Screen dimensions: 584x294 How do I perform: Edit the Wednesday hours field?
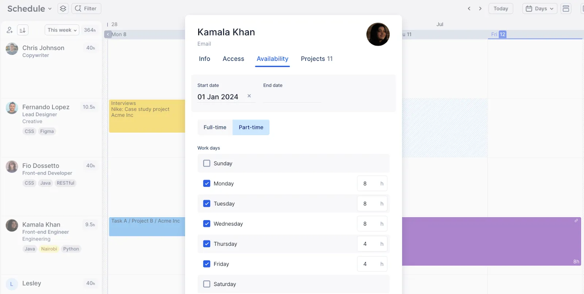click(x=372, y=223)
